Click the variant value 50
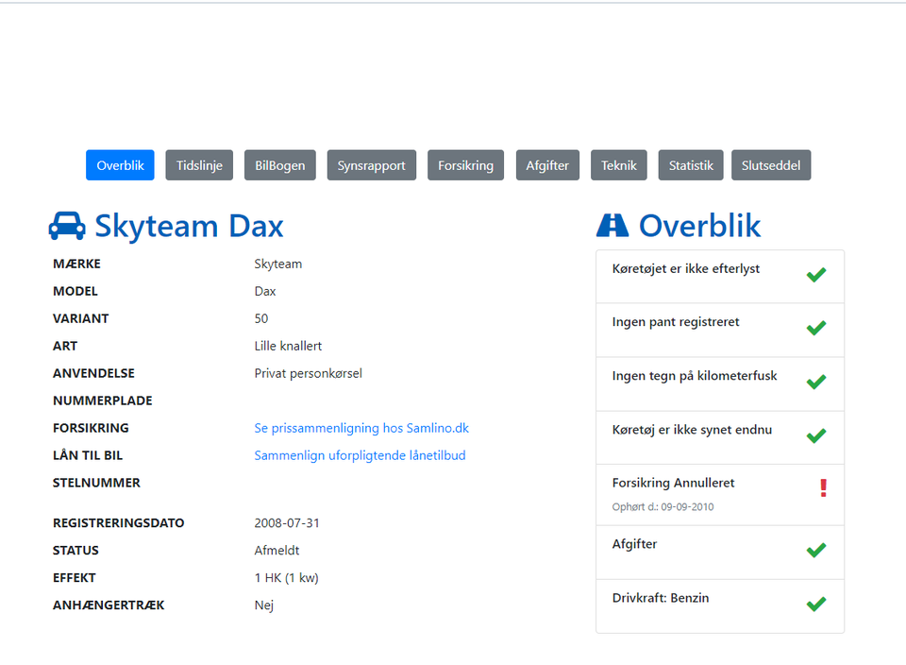 coord(261,318)
